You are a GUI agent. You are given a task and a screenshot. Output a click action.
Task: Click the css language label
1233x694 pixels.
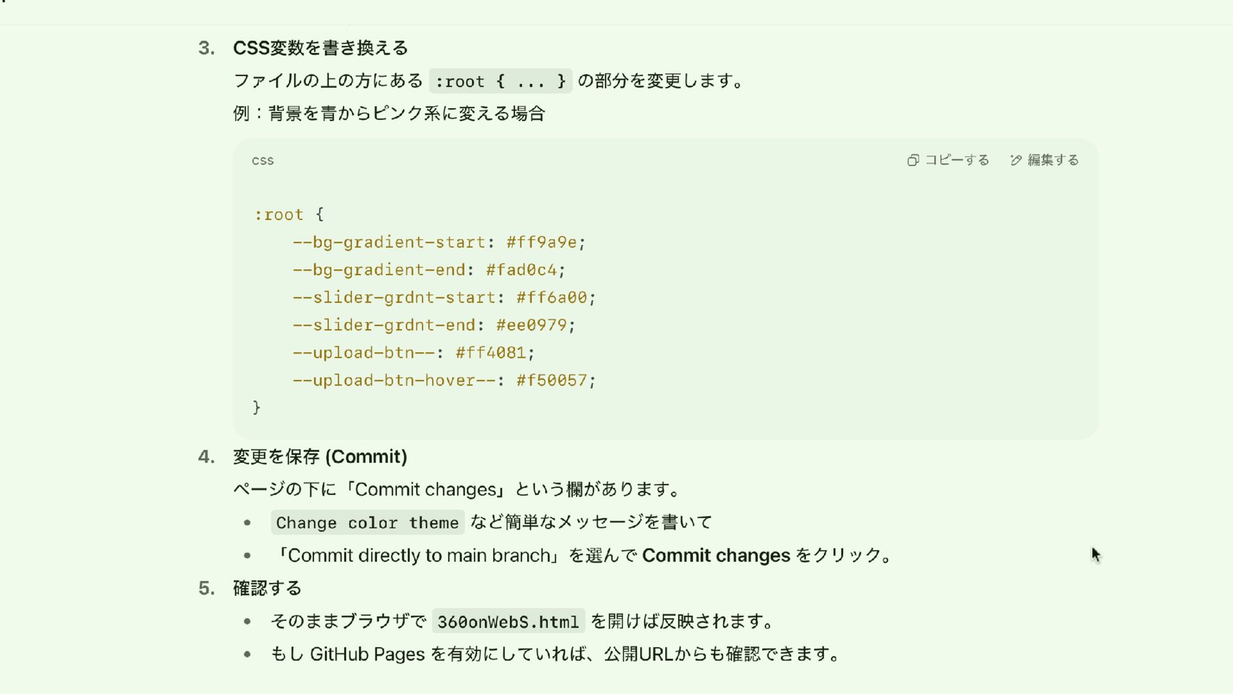[x=263, y=161]
